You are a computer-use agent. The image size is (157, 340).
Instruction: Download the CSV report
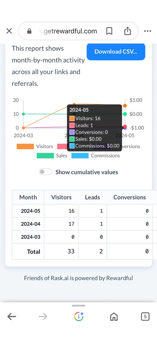[116, 52]
